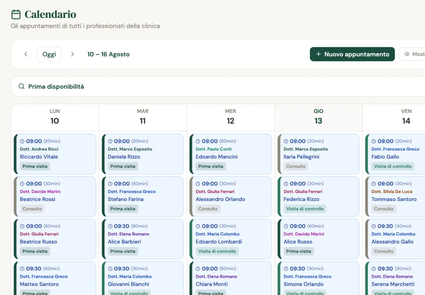Screen dimensions: 425x295
Task: Open Riccardo Vitale appointment card
Action: point(55,154)
